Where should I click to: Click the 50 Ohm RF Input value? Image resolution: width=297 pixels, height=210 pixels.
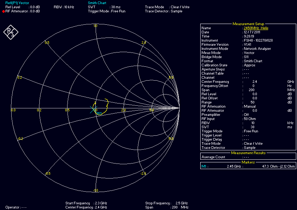(x=250, y=119)
